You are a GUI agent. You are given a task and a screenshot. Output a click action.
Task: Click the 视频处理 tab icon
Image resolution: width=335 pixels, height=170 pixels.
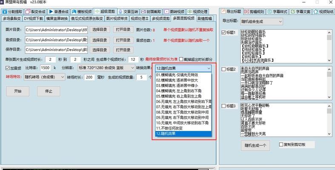click(190, 11)
